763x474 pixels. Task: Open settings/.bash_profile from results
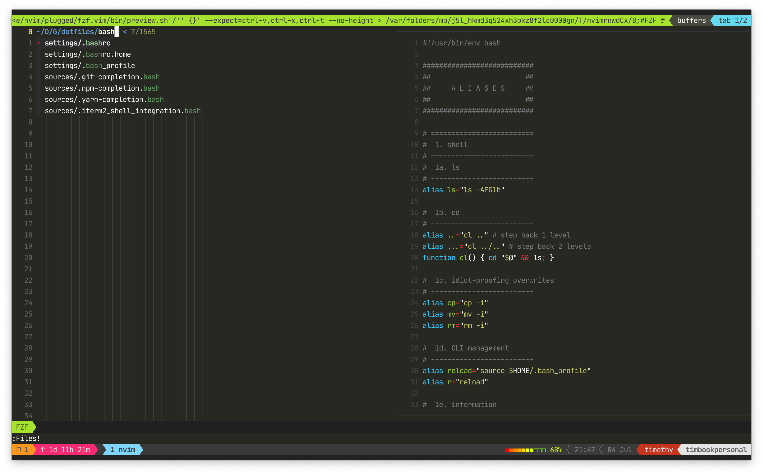(x=90, y=66)
